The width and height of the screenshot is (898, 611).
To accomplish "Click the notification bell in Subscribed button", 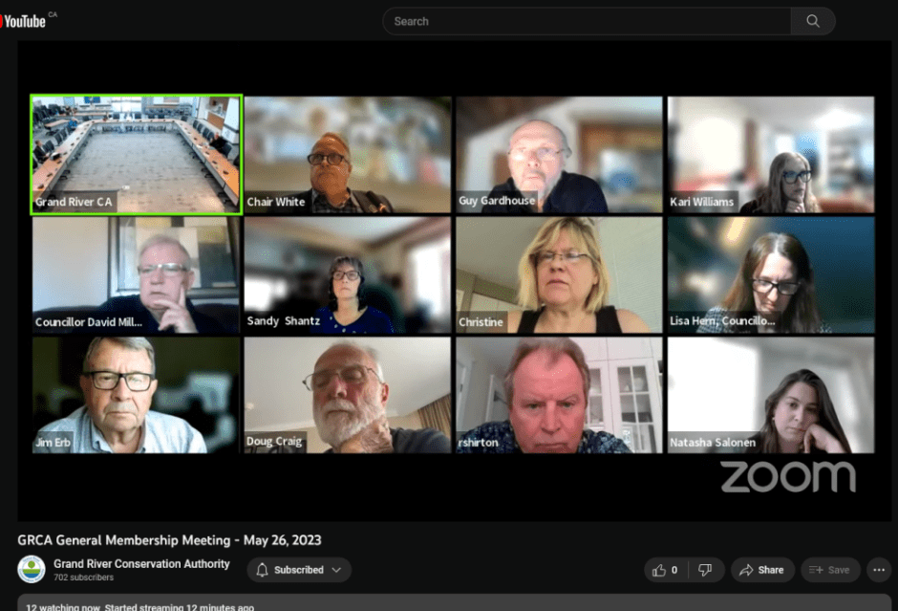I will click(263, 570).
